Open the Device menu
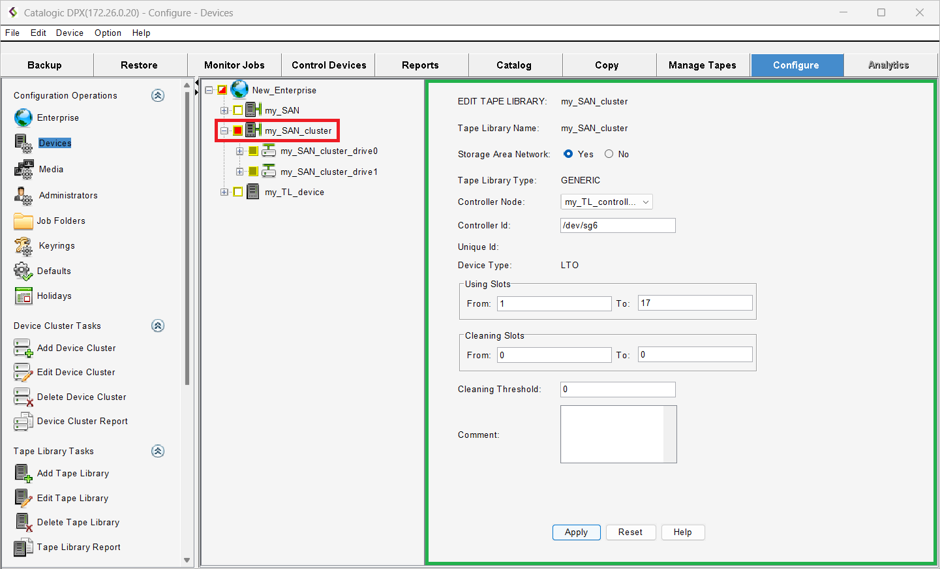This screenshot has width=940, height=569. (70, 33)
